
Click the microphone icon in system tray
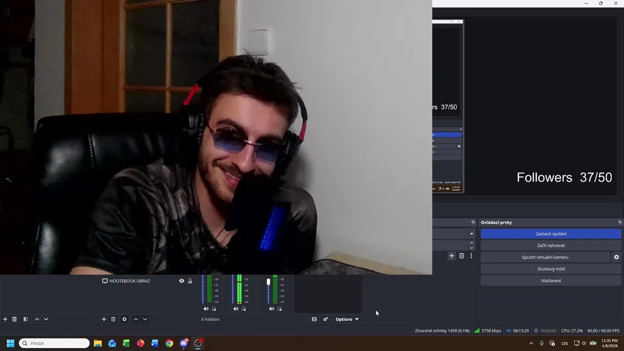coord(542,343)
